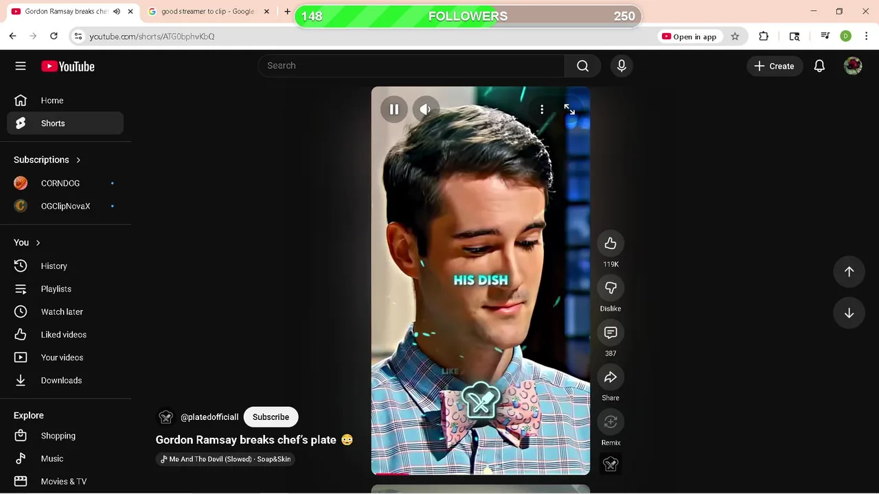Open the Watch later list
This screenshot has width=879, height=494.
[x=65, y=311]
